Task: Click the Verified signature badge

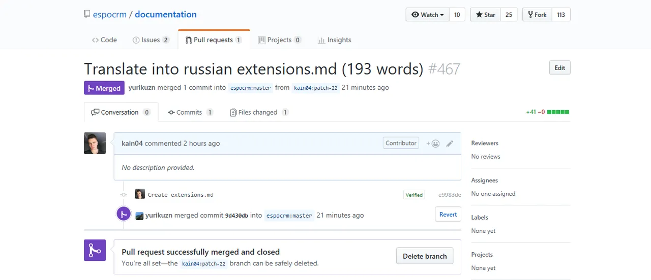Action: (414, 195)
